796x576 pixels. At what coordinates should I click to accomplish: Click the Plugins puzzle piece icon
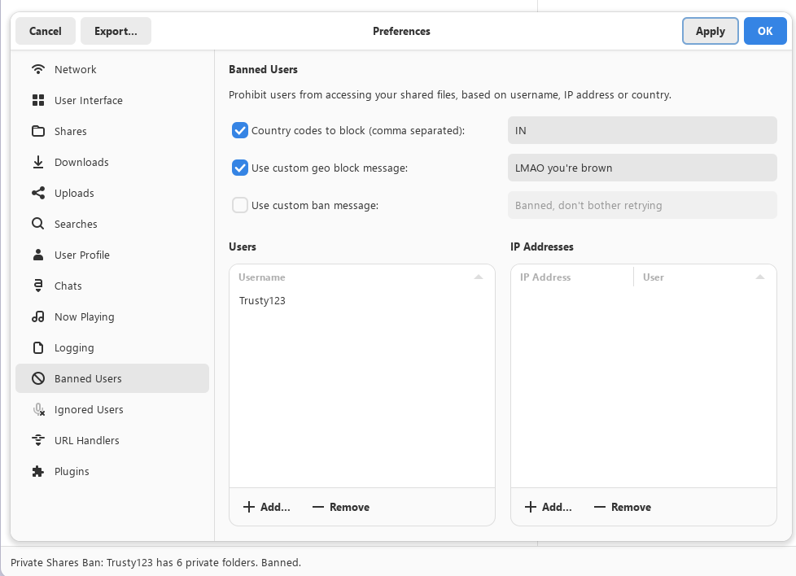click(38, 471)
